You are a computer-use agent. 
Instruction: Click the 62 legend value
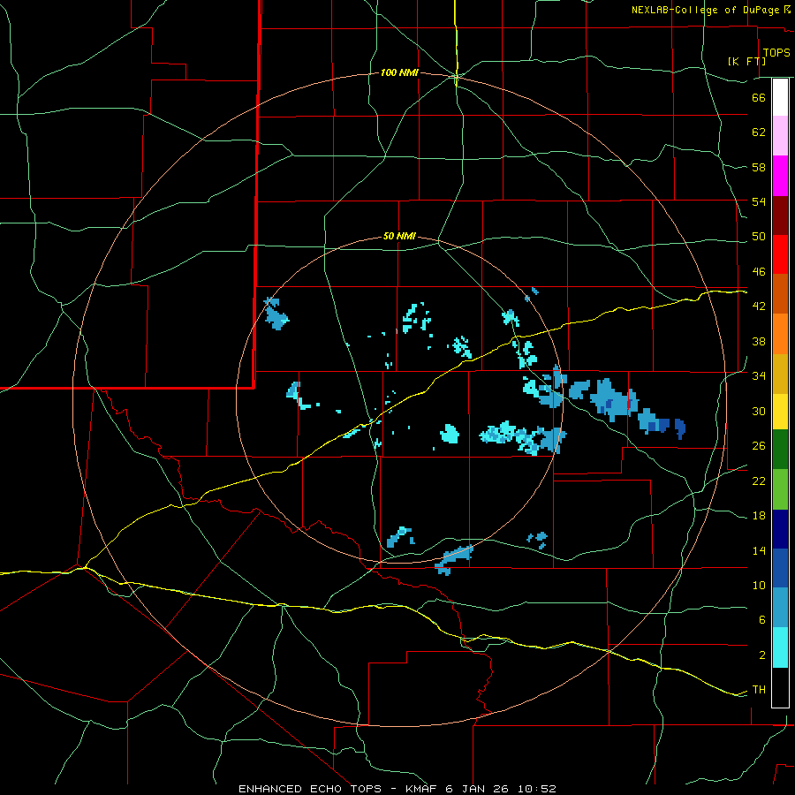[x=759, y=132]
